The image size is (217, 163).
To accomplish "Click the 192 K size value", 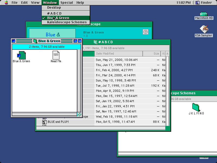I will (155, 86).
